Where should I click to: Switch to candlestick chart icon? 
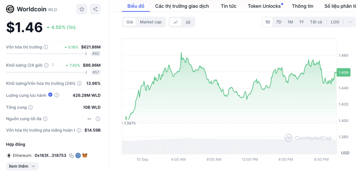click(x=188, y=22)
